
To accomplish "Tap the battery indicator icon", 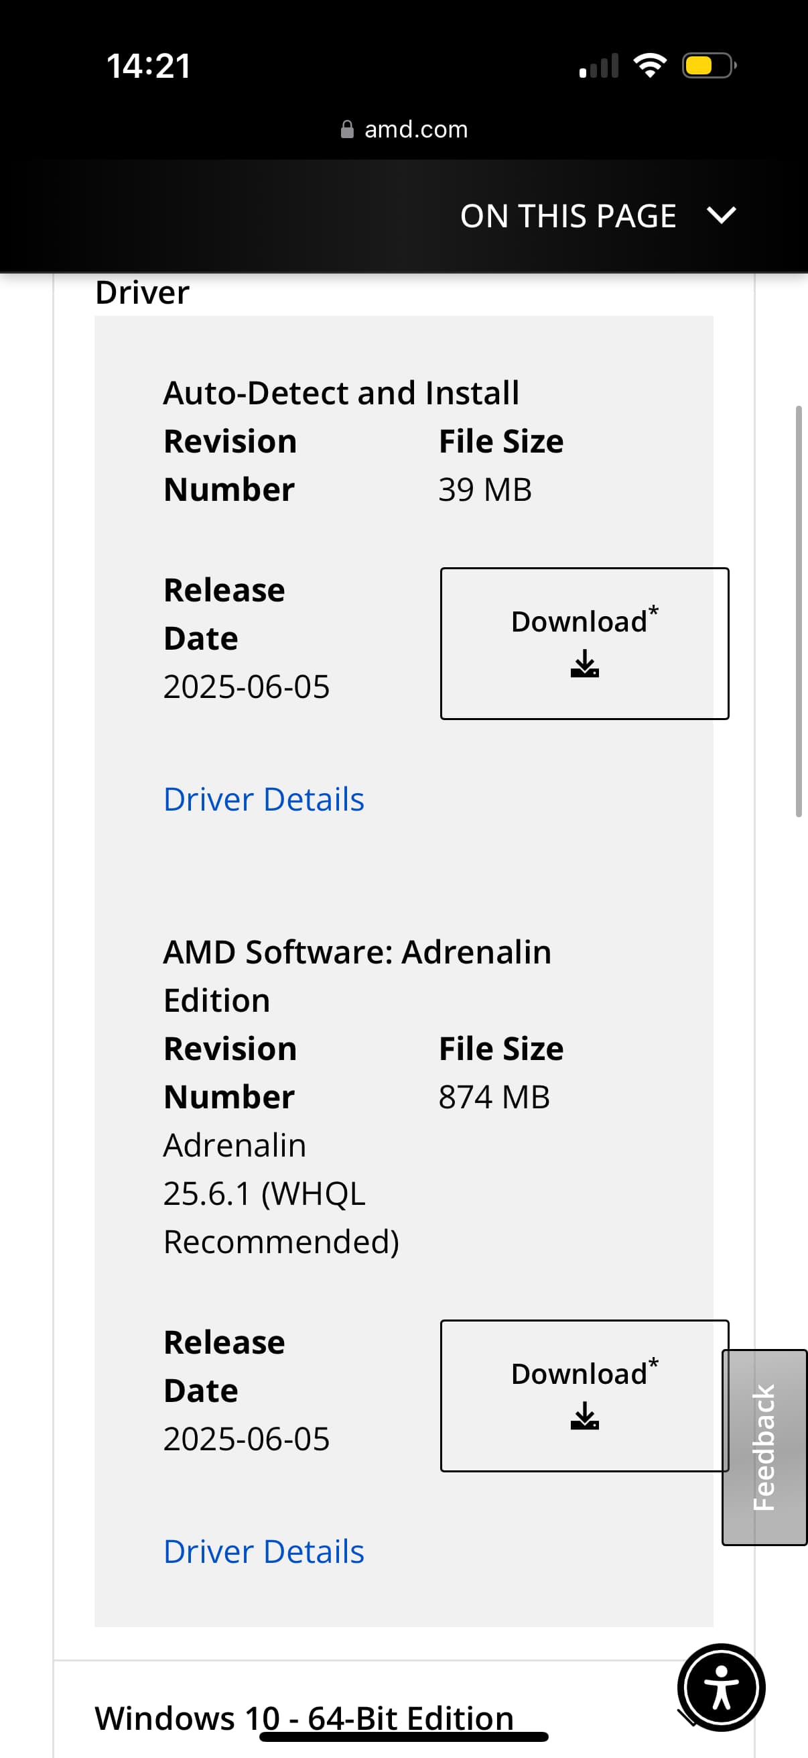I will pos(709,66).
